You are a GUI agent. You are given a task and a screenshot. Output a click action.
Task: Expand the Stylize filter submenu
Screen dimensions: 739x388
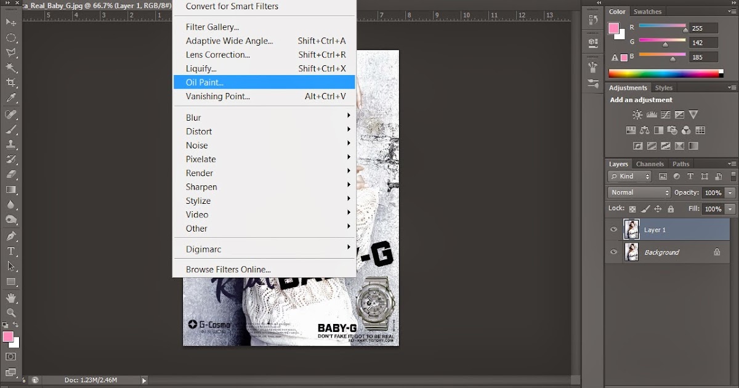pos(265,201)
